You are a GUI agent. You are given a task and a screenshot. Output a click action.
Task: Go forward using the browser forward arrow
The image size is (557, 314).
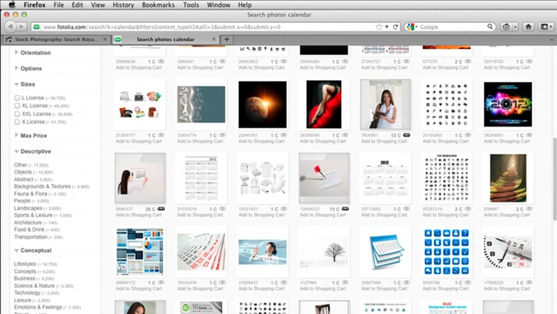pos(22,27)
